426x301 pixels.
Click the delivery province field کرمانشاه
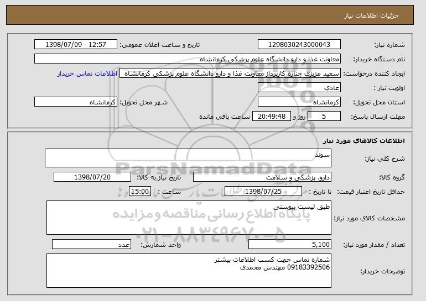pos(299,102)
